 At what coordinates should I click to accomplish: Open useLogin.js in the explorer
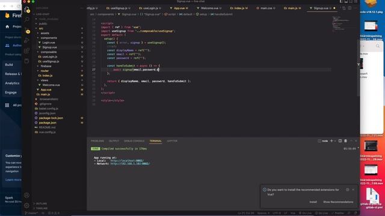click(50, 56)
